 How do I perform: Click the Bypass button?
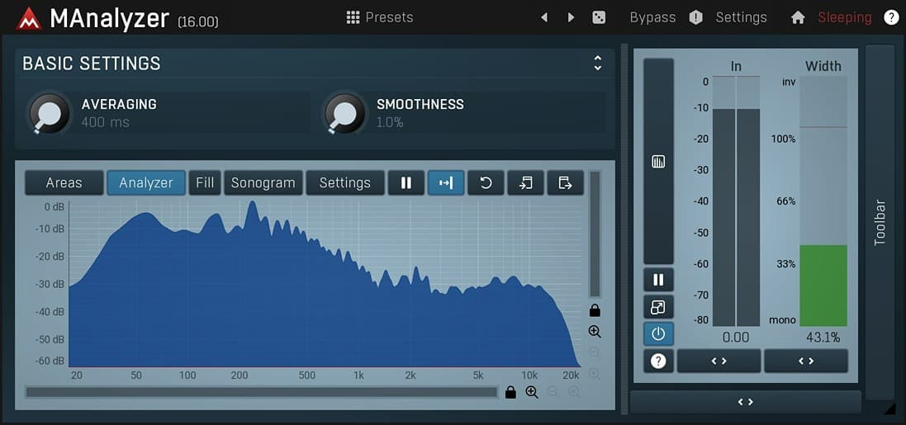652,17
